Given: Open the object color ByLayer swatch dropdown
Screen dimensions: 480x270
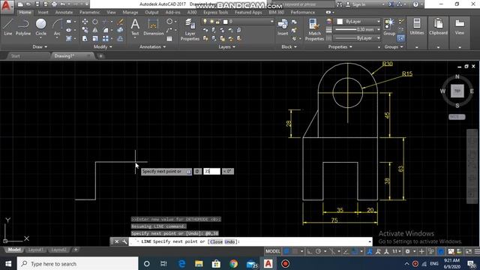Looking at the screenshot, I should pyautogui.click(x=357, y=22).
